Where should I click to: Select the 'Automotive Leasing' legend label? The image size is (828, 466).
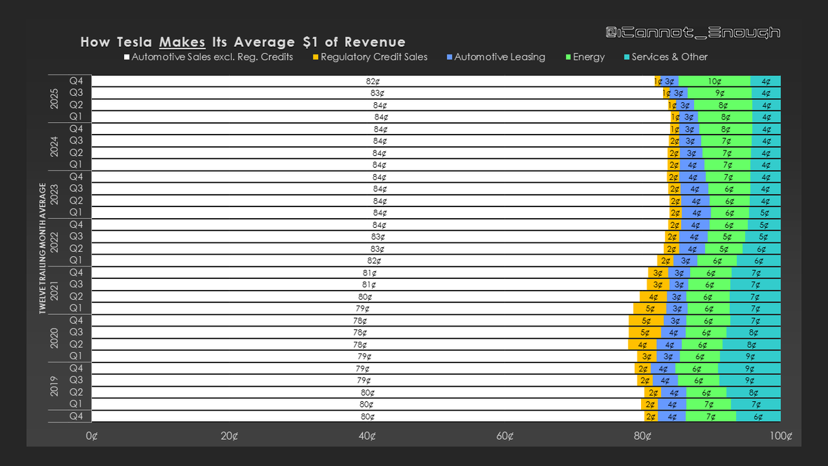[x=500, y=57]
